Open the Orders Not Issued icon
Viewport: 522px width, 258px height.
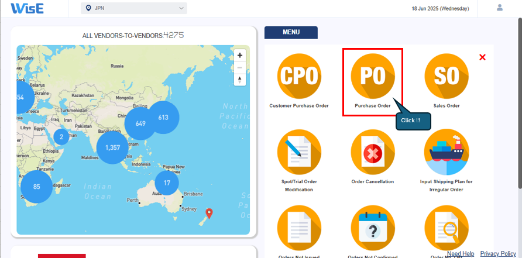(299, 227)
